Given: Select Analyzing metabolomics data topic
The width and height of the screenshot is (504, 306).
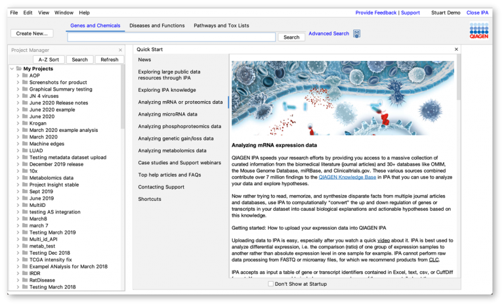Looking at the screenshot, I should 173,150.
